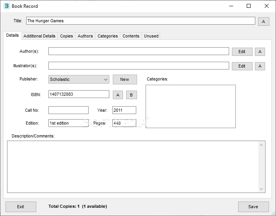Edit the Illustrator(s) list
The image size is (276, 216).
pos(242,66)
